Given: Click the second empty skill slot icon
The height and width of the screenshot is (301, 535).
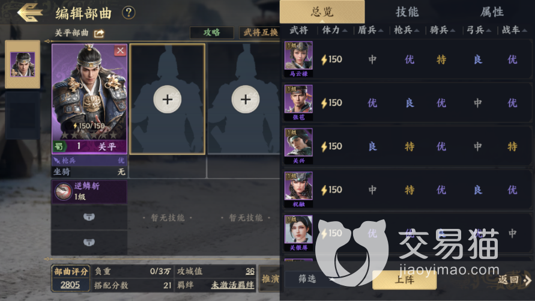Looking at the screenshot, I should click(89, 242).
